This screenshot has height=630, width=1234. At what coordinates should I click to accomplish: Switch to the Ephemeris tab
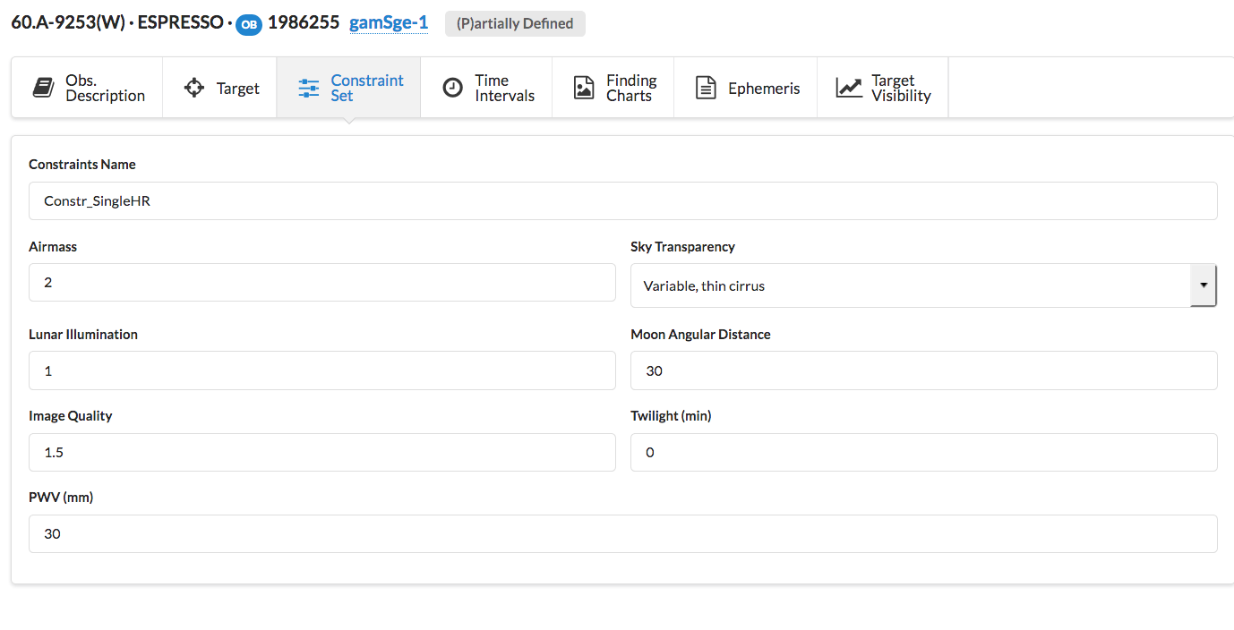coord(745,88)
